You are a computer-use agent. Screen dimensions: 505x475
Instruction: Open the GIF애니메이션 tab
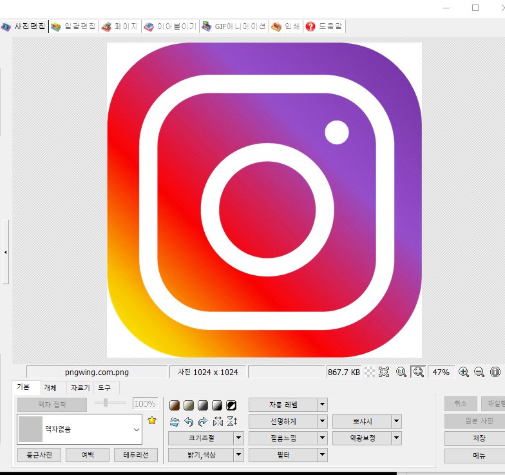tap(234, 26)
